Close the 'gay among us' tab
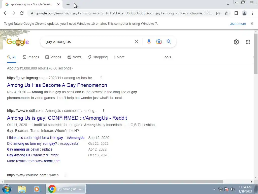258x194 pixels. pyautogui.click(x=58, y=4)
